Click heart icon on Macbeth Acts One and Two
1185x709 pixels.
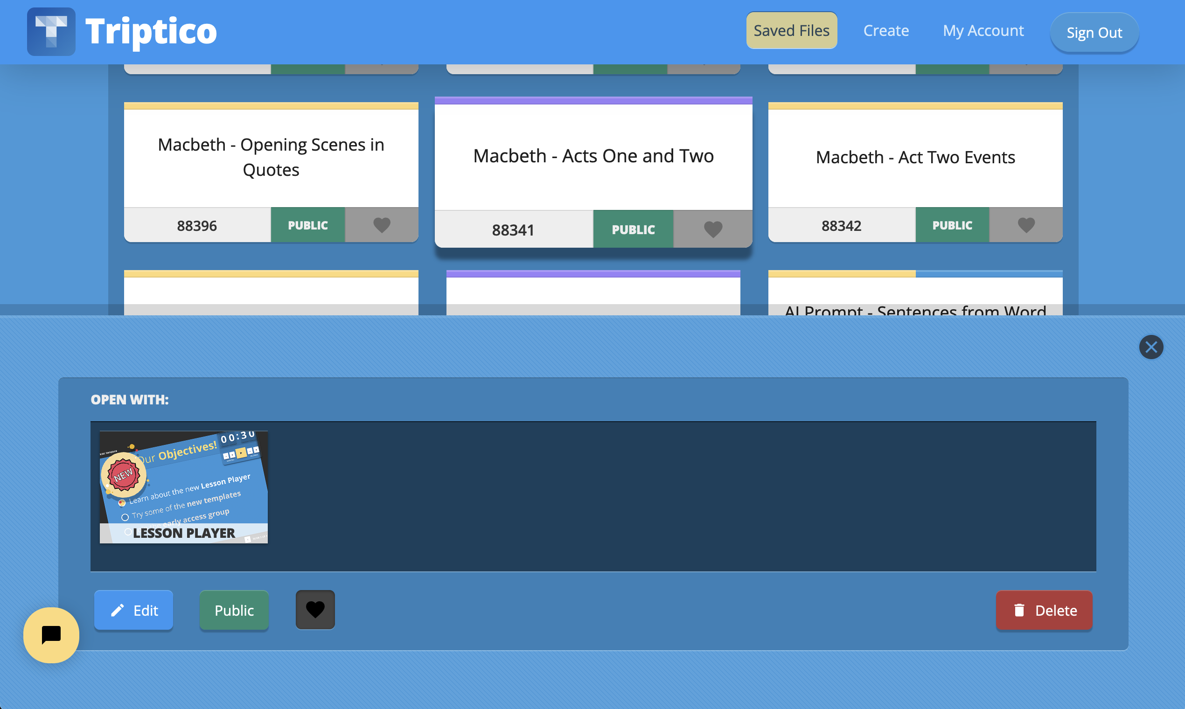point(713,229)
